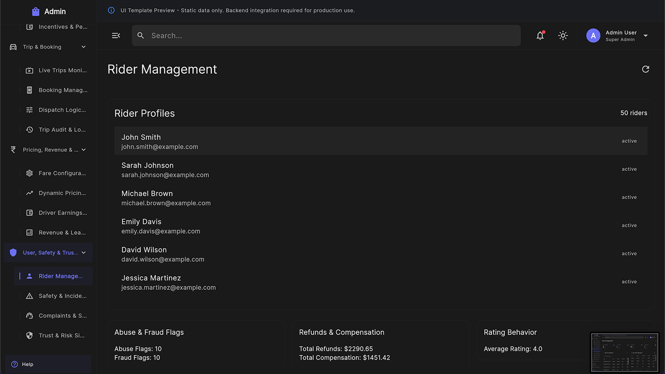Image resolution: width=665 pixels, height=374 pixels.
Task: Collapse the Trip & Booking section chevron
Action: pos(84,47)
